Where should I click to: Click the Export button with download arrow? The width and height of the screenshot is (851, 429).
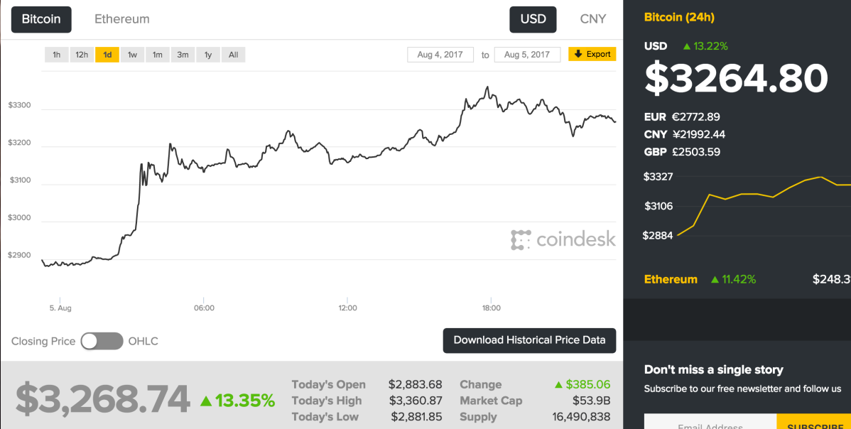pos(592,54)
